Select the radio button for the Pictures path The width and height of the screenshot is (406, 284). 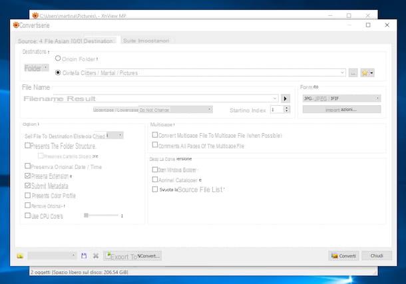(58, 72)
